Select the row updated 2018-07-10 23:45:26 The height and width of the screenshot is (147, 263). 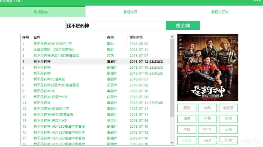(95, 73)
